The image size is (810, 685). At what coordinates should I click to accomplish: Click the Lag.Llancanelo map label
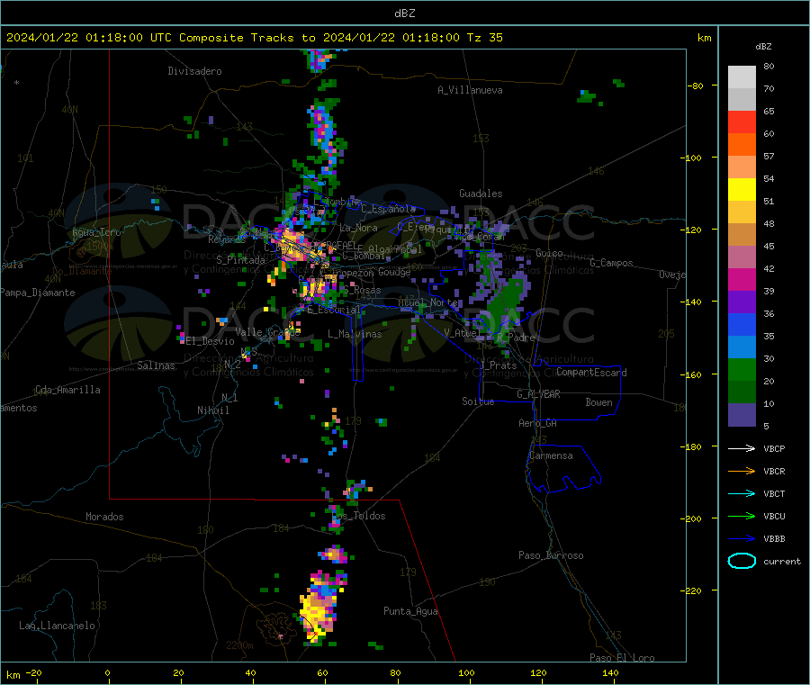pyautogui.click(x=57, y=626)
